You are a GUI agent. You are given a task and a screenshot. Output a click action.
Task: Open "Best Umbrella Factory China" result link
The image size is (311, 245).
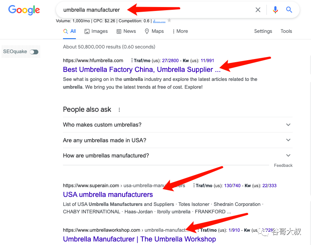[141, 70]
